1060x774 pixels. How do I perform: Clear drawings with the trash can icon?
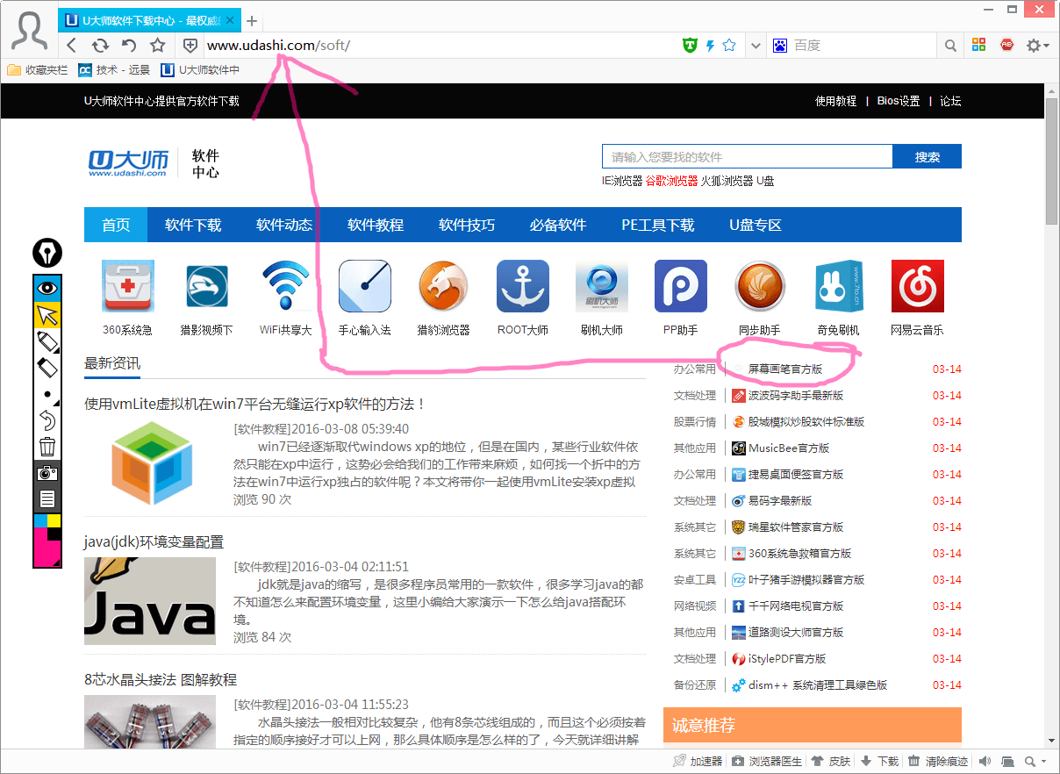click(x=47, y=447)
